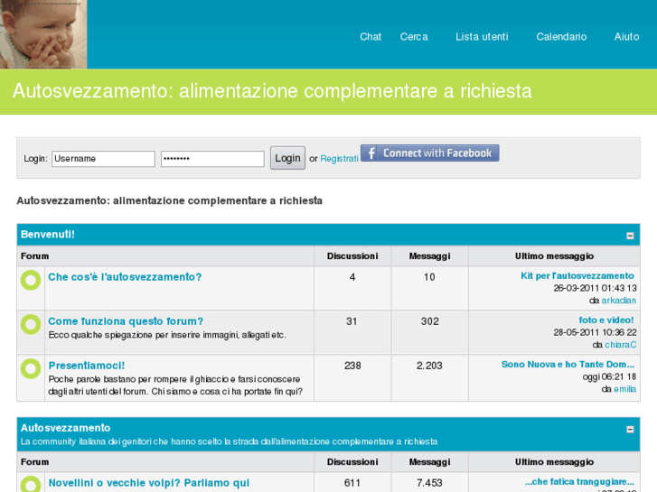Screen dimensions: 657x492
Task: Click status icon beside Che cos'è l'autosvezzamento?
Action: 31,280
